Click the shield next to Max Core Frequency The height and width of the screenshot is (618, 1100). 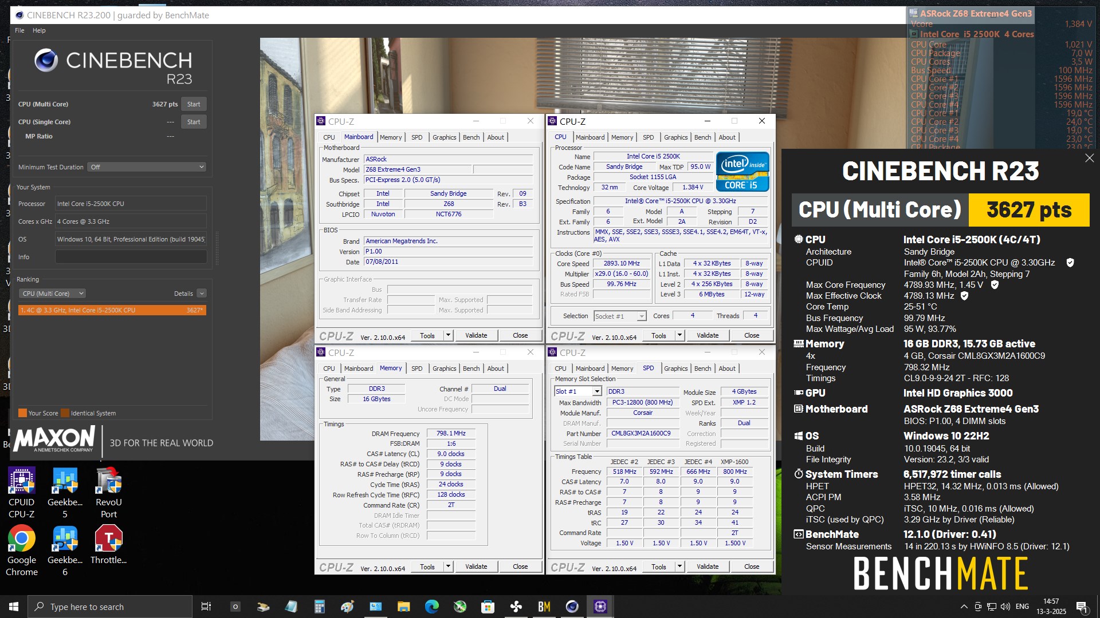[x=995, y=284]
